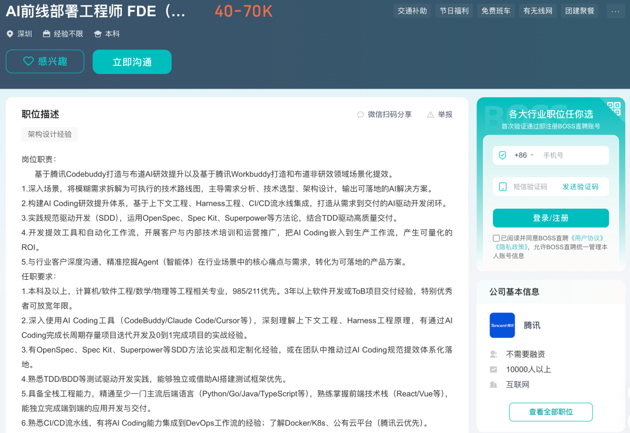630x433 pixels.
Task: Show more benefit tags via ellipsis
Action: [615, 11]
